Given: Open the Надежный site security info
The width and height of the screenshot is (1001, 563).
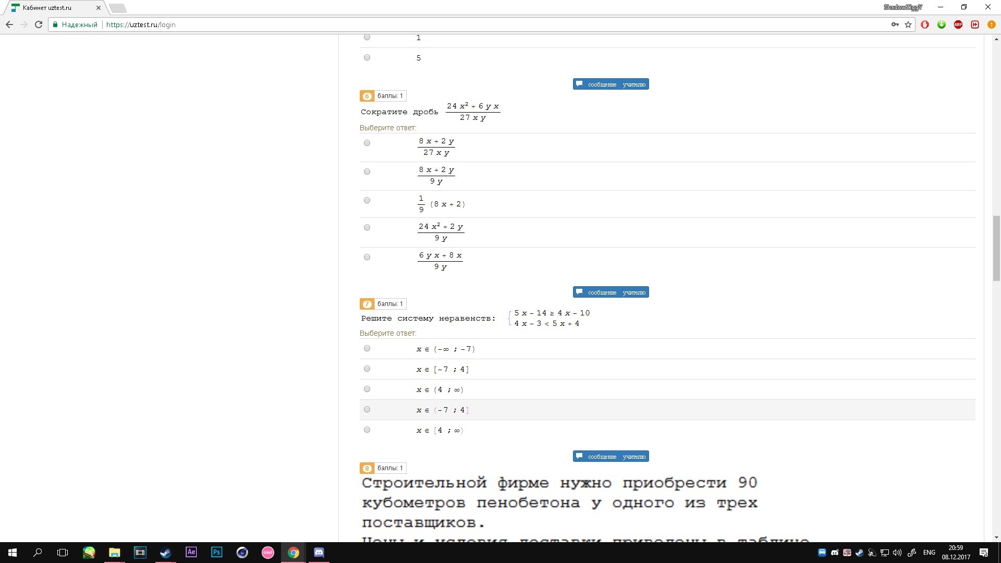Looking at the screenshot, I should (76, 25).
